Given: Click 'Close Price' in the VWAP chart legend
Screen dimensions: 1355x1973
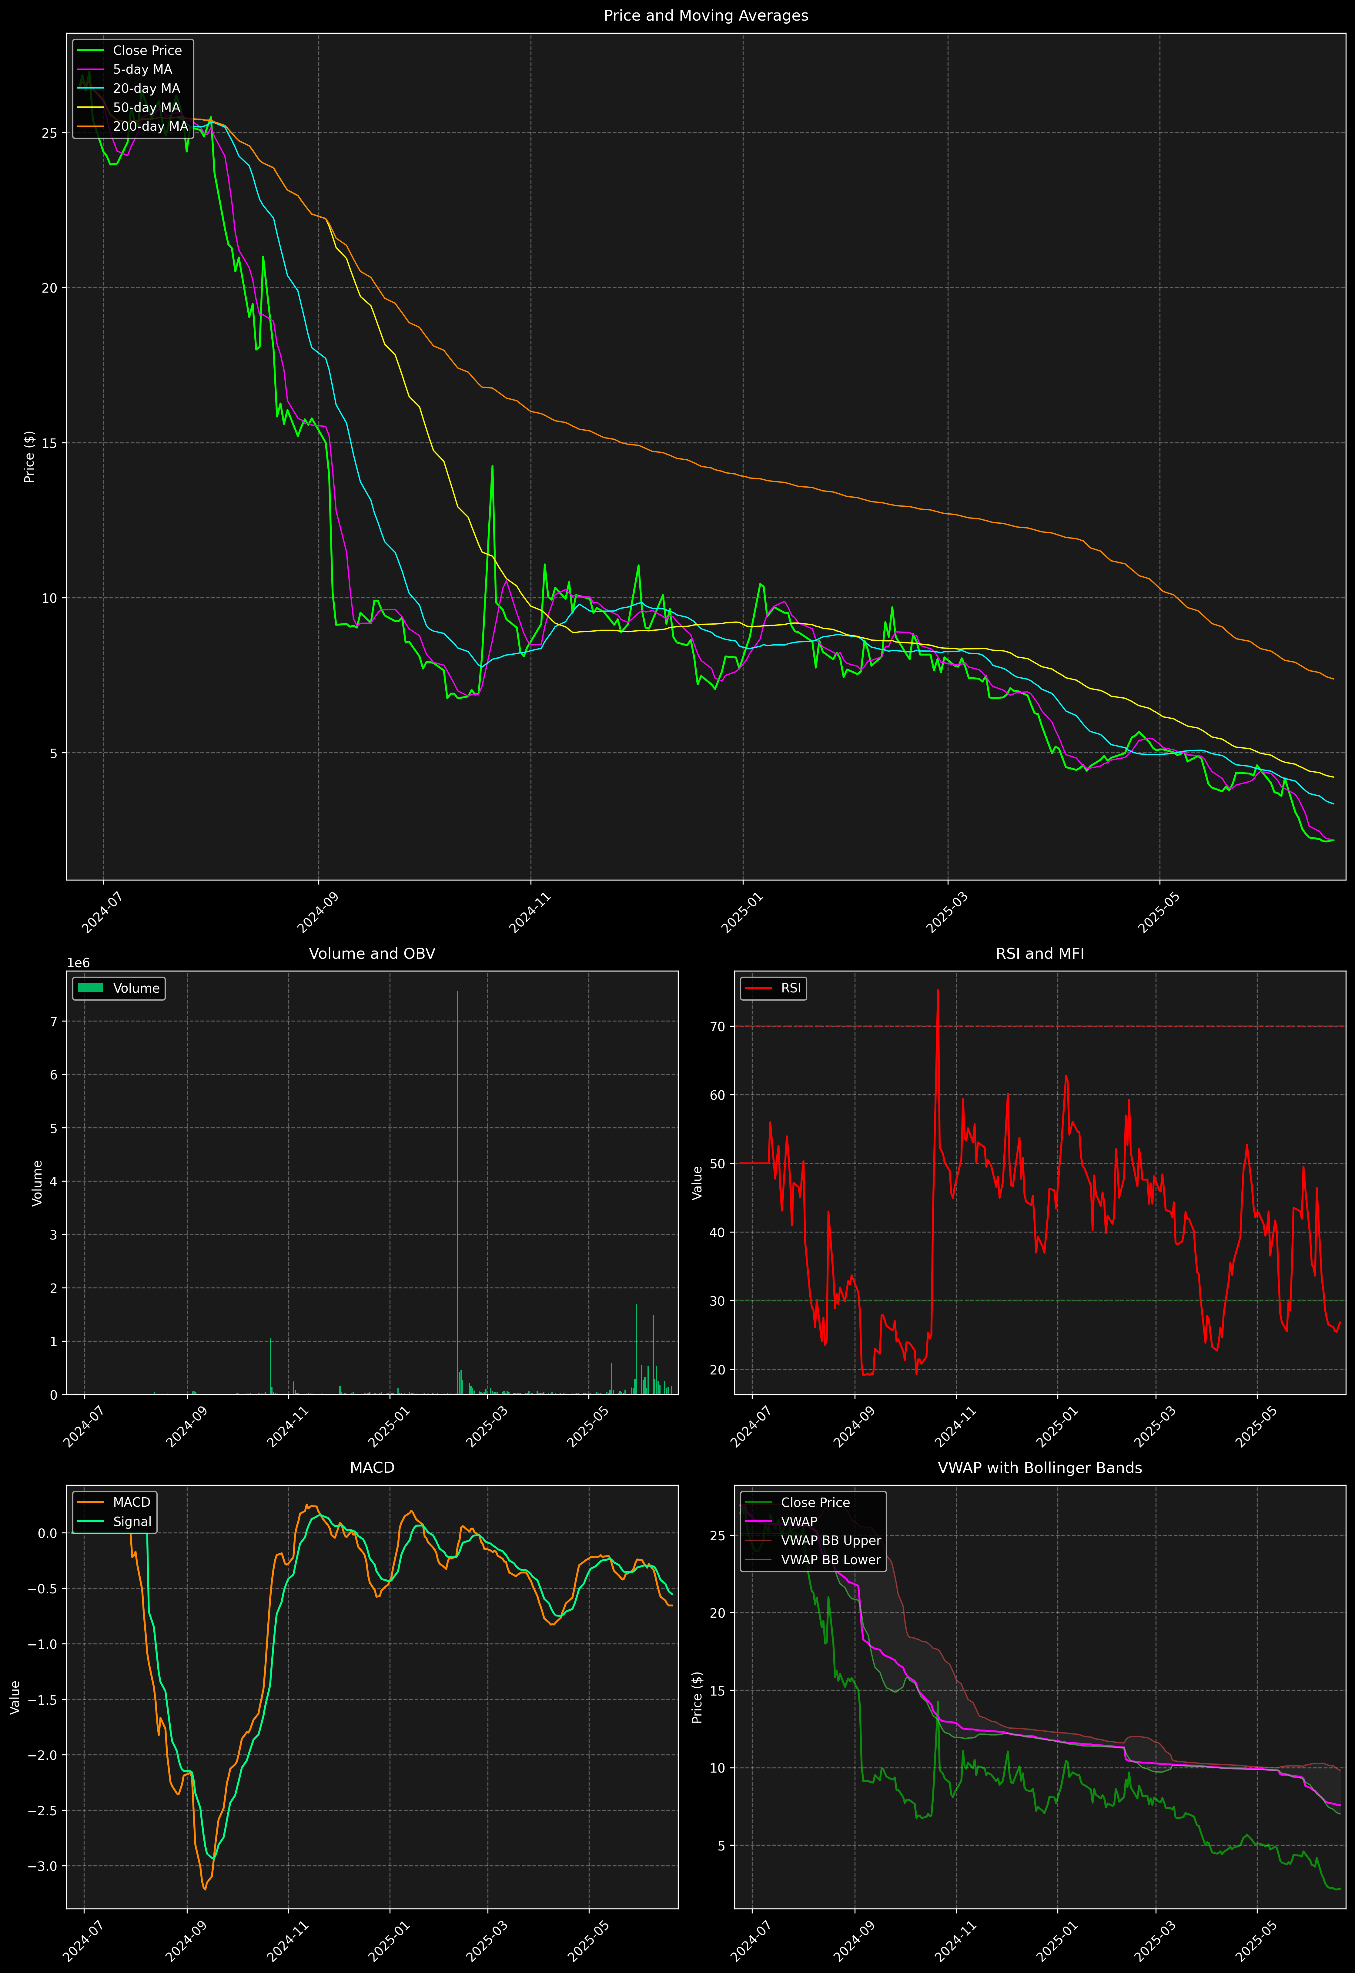Looking at the screenshot, I should point(815,1503).
